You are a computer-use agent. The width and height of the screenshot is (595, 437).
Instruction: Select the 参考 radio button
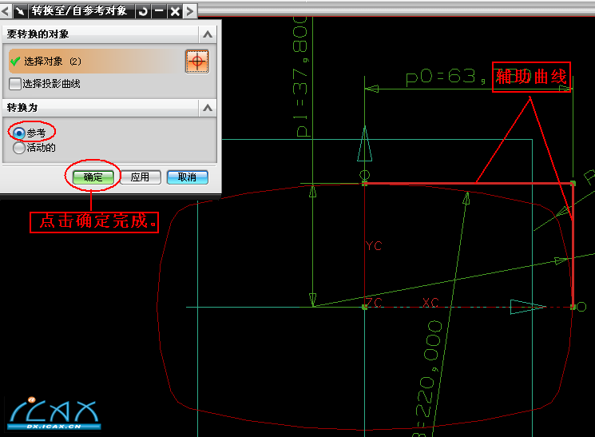point(19,133)
